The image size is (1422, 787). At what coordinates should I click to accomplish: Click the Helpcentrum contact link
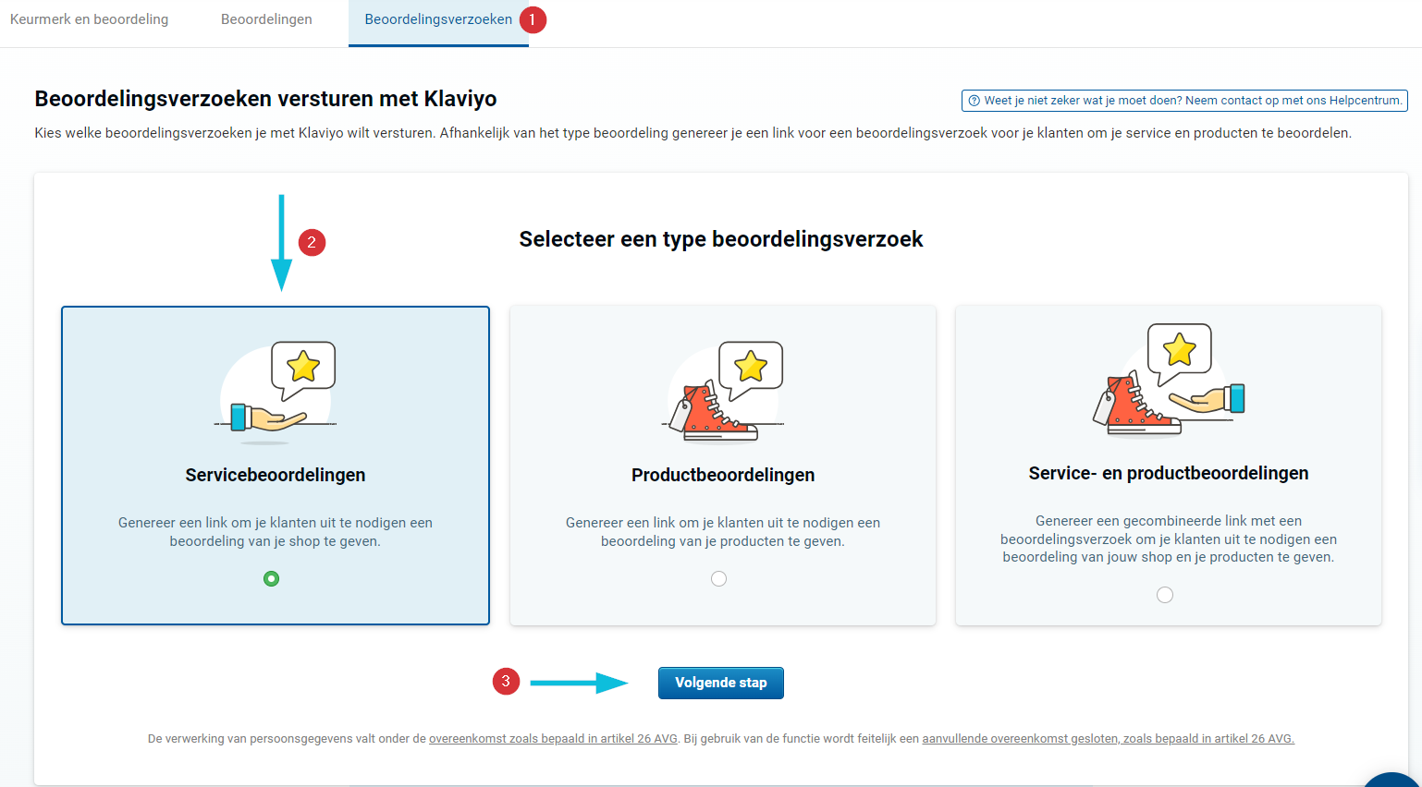pos(1184,101)
